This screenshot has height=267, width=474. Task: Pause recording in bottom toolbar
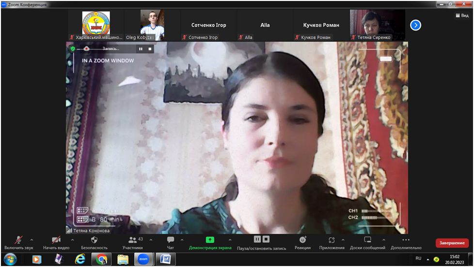257,239
